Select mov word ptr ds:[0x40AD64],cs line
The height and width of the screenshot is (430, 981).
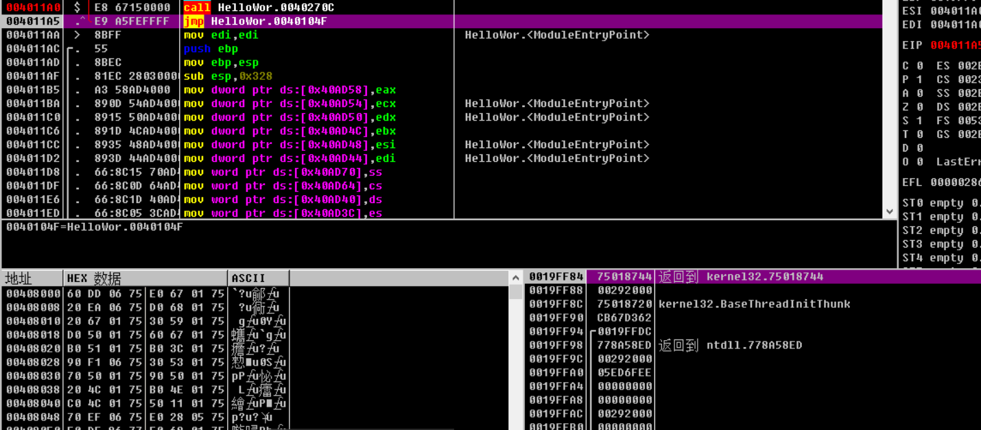(283, 186)
